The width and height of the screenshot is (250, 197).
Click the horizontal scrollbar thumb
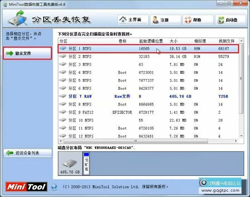point(136,141)
